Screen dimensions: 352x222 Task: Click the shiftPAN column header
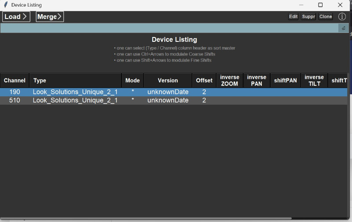(285, 81)
